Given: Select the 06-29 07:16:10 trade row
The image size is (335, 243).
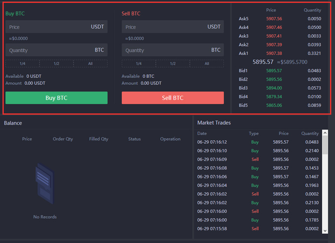Looking at the screenshot, I should coord(258,151).
